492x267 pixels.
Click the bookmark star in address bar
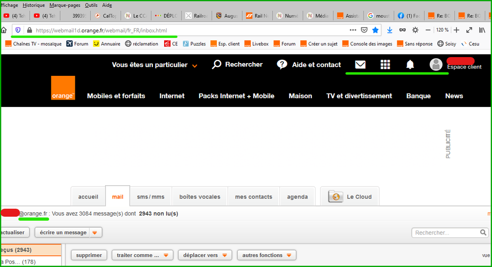click(x=375, y=30)
